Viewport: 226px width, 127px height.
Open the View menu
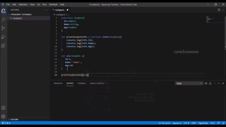[32, 5]
